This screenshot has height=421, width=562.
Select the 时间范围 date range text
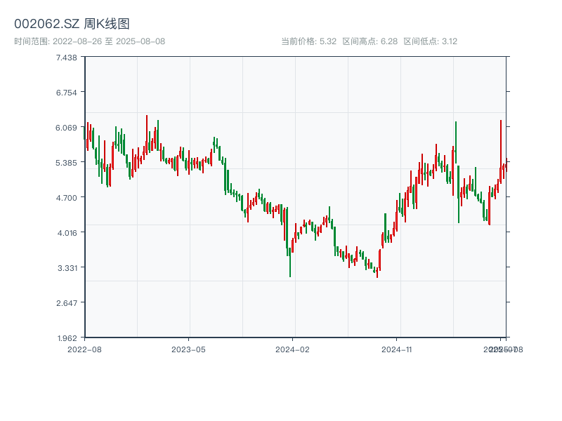[x=89, y=41]
